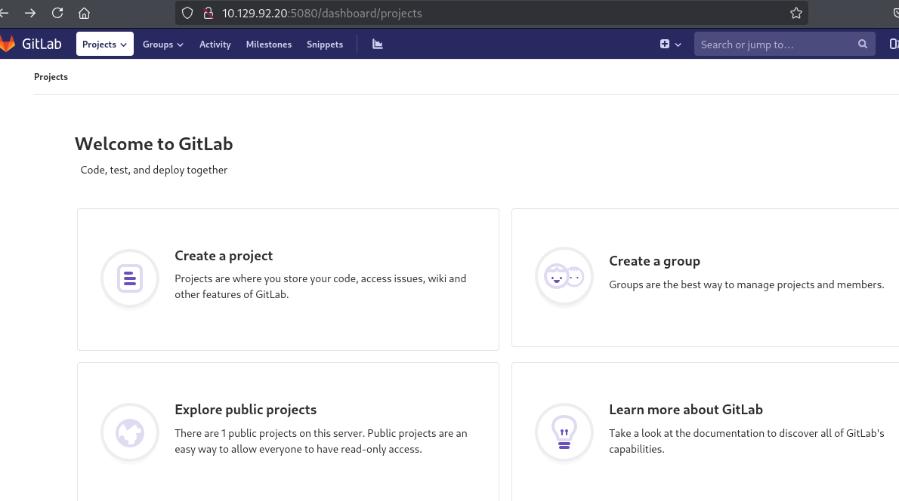899x501 pixels.
Task: Click the Welcome to GitLab heading
Action: tap(153, 143)
